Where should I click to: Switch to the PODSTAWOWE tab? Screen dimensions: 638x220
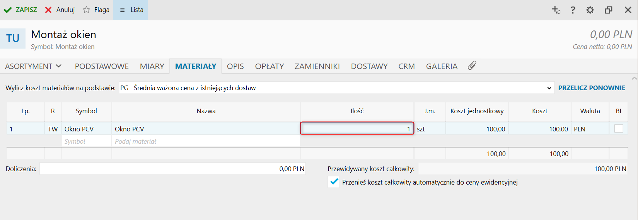coord(102,66)
